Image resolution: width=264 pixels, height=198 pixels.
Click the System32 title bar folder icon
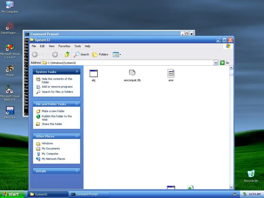tap(32, 40)
